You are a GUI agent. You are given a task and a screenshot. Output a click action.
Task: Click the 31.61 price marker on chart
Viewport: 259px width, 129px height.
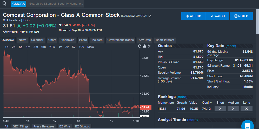coord(145,107)
